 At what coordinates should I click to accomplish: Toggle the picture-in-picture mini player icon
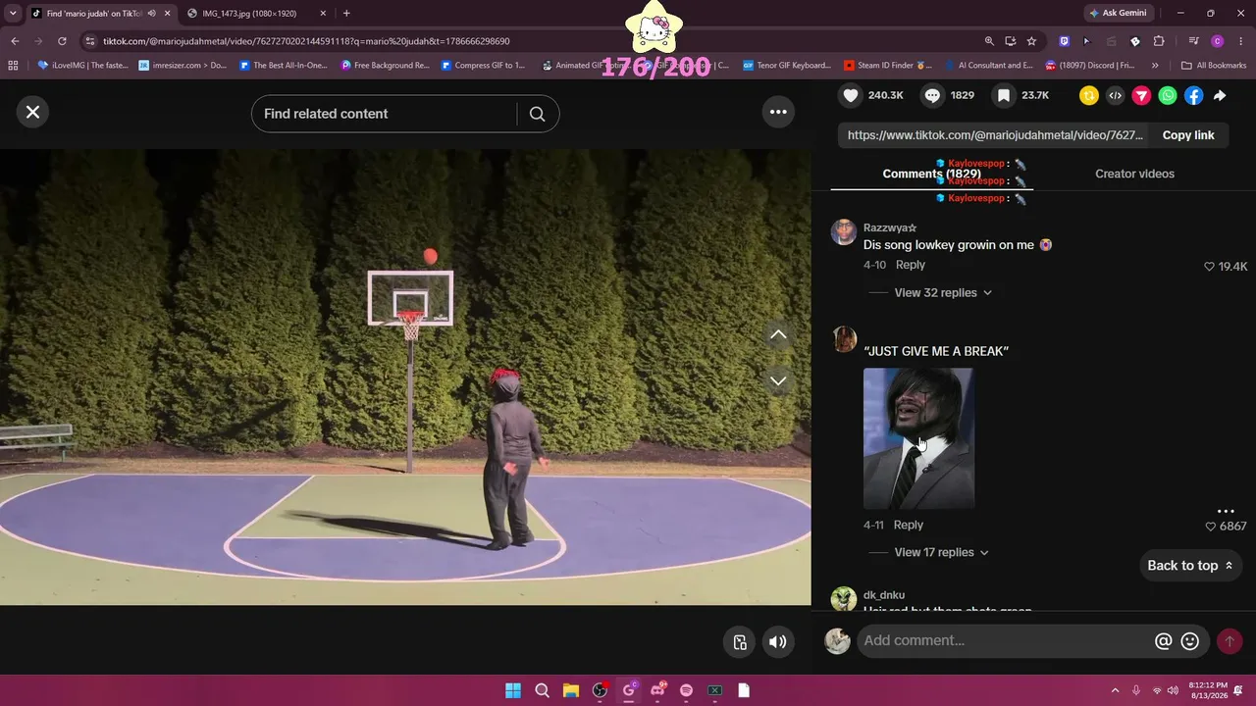pyautogui.click(x=740, y=642)
